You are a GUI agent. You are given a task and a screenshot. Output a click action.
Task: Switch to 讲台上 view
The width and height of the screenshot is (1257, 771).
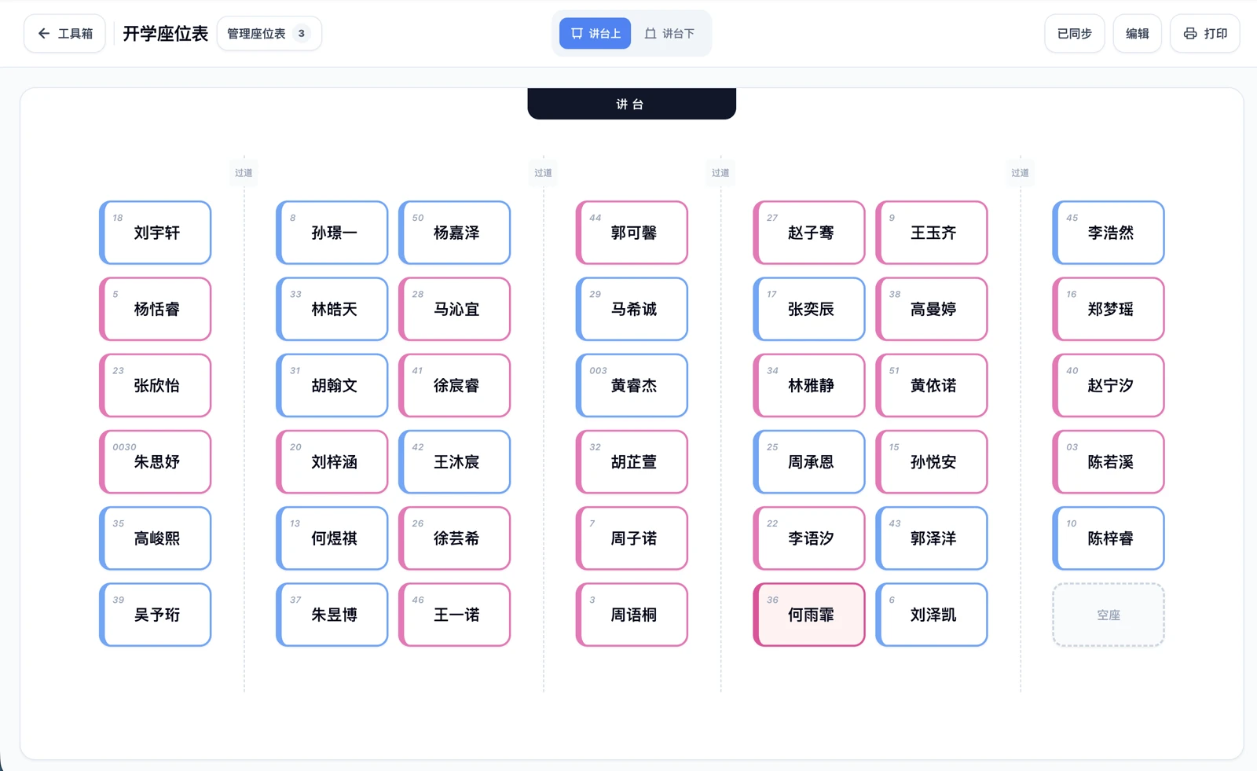point(595,34)
